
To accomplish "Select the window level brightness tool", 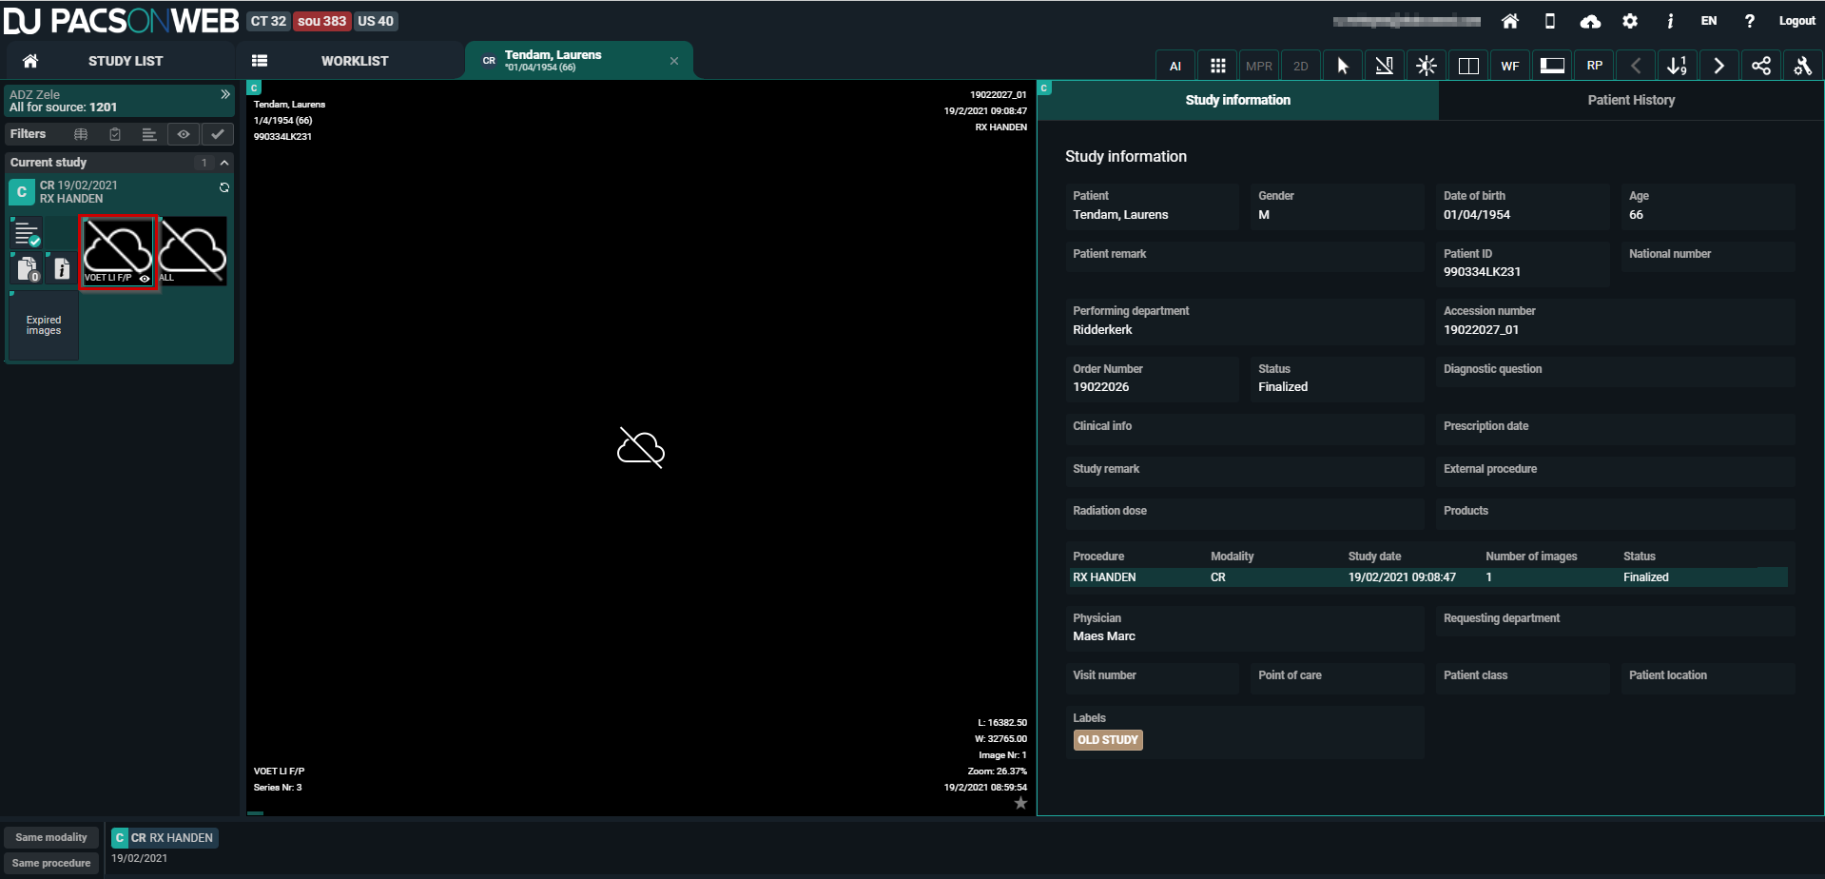I will [x=1426, y=66].
